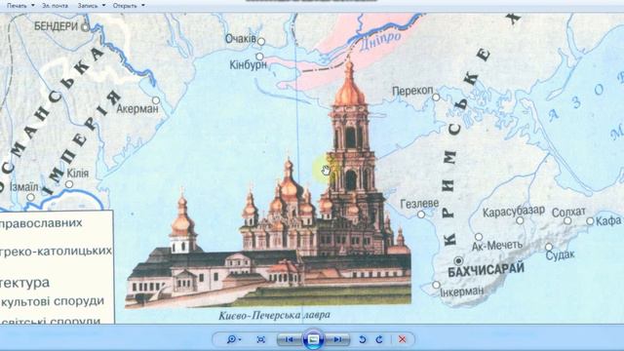Open the zoom magnifier control
This screenshot has height=351, width=624.
click(233, 339)
